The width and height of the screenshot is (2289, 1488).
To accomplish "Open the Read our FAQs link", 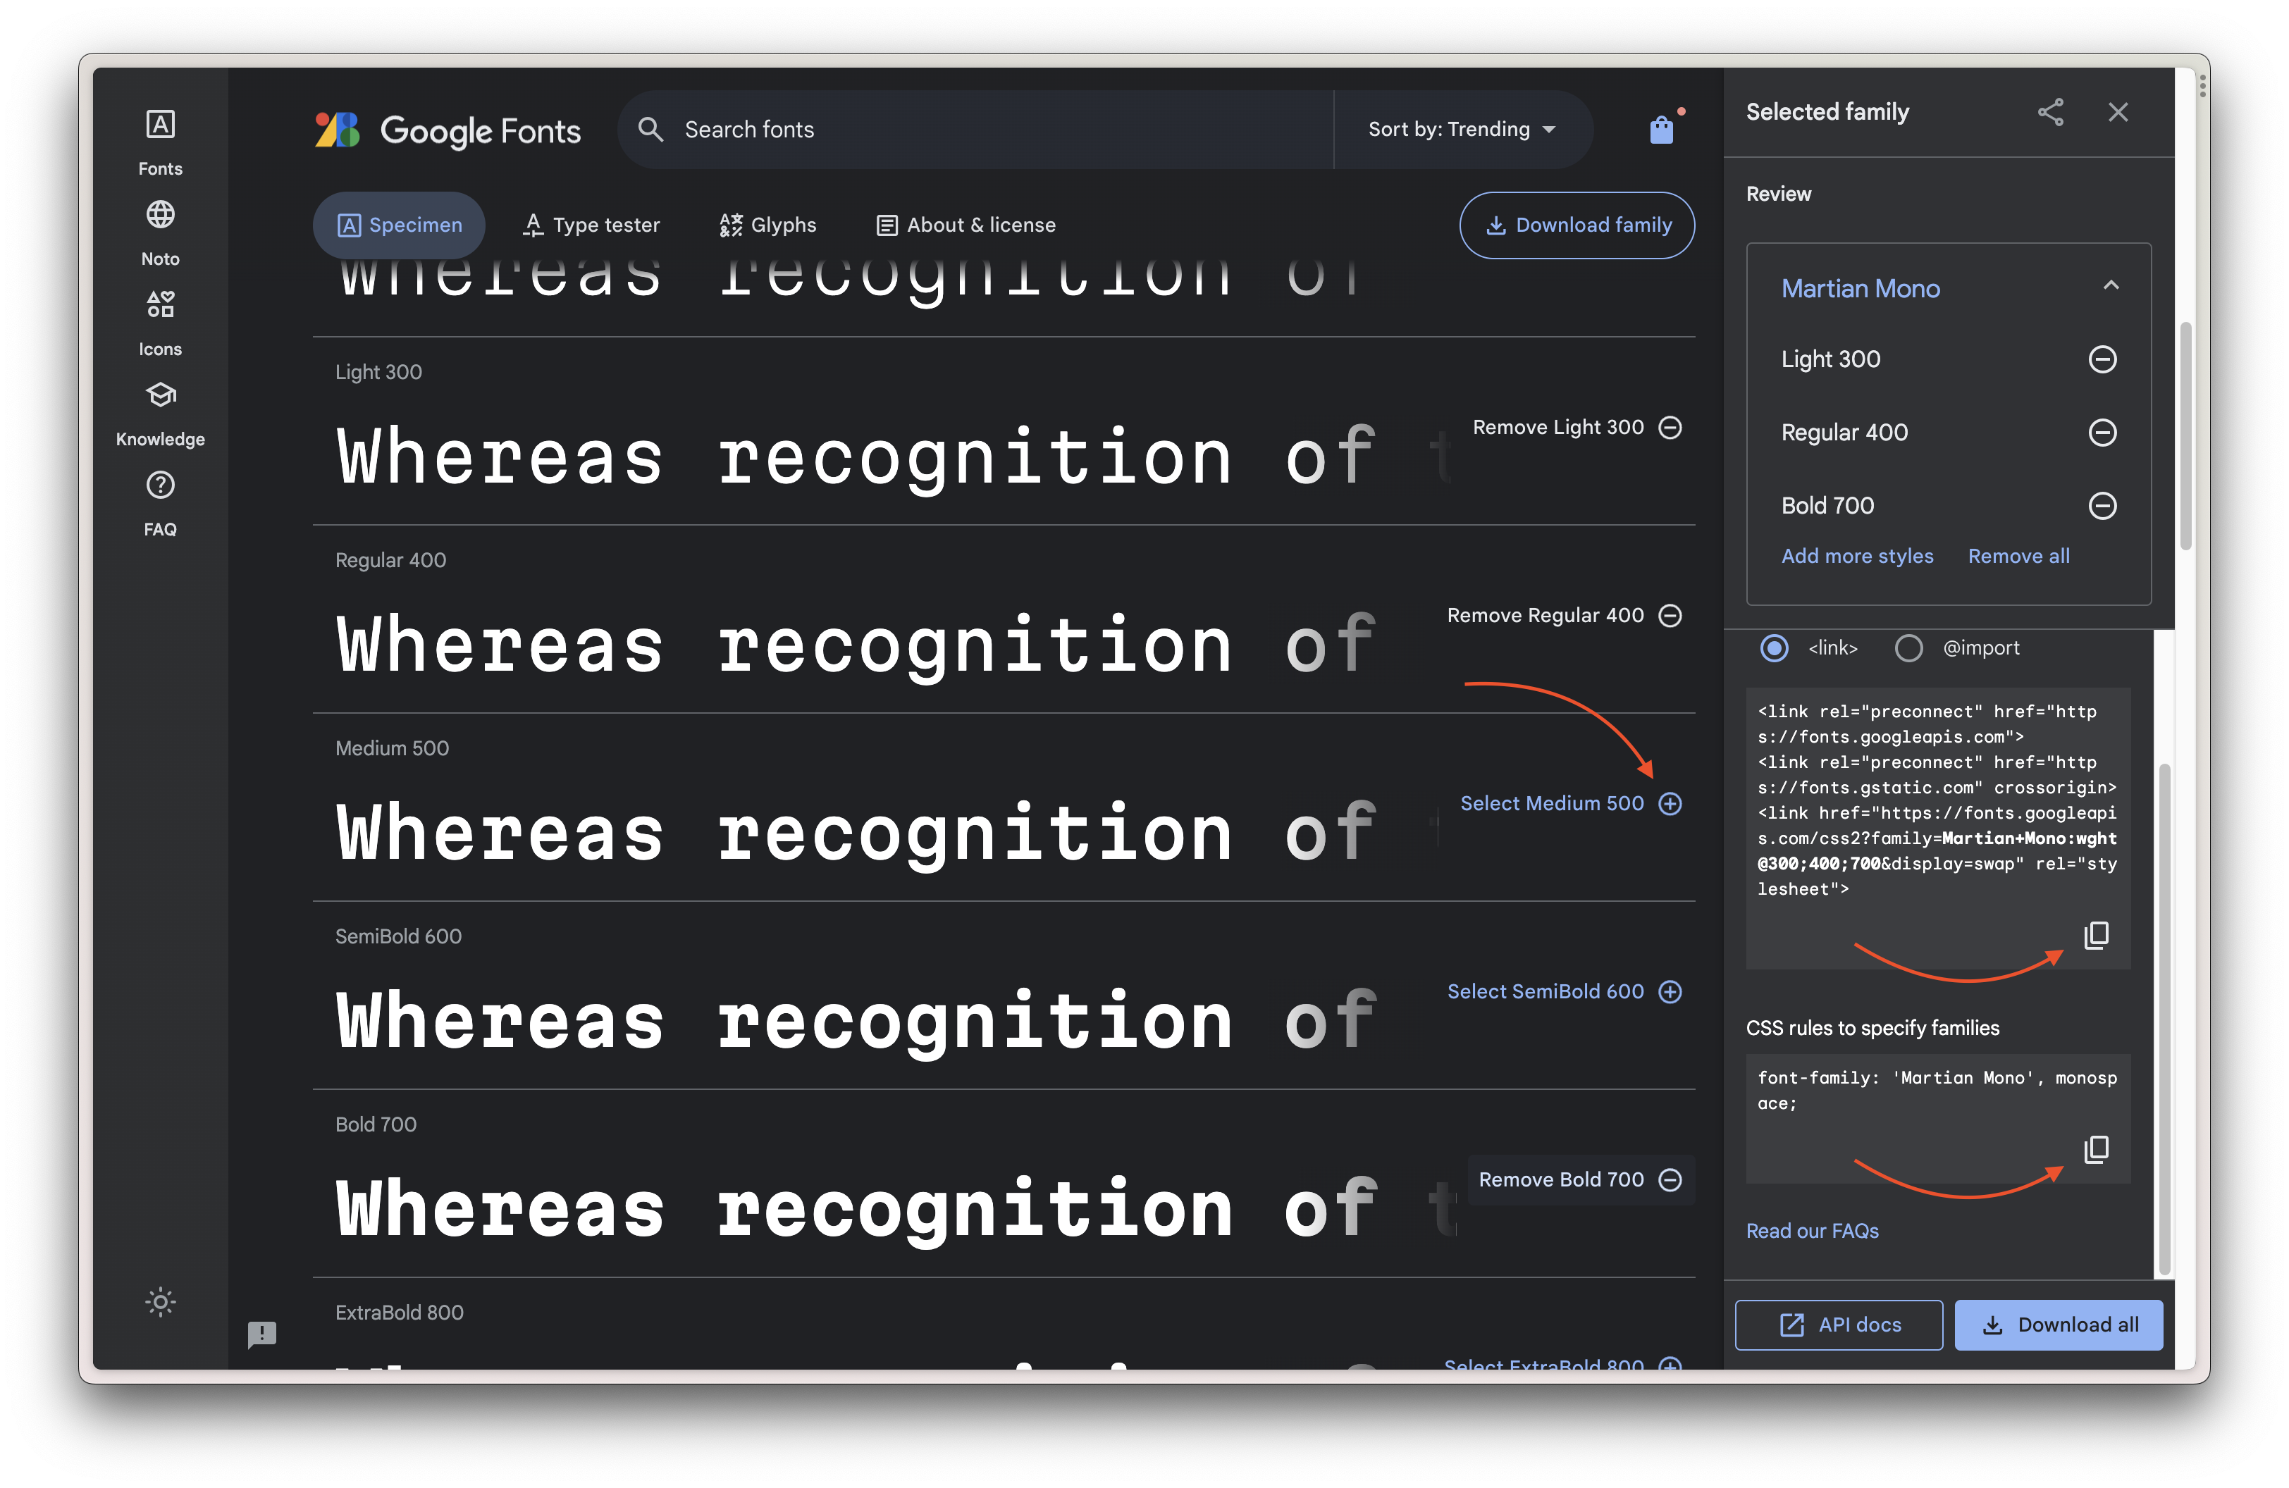I will 1812,1230.
